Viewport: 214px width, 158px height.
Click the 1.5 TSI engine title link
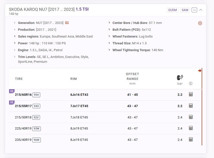(82, 9)
